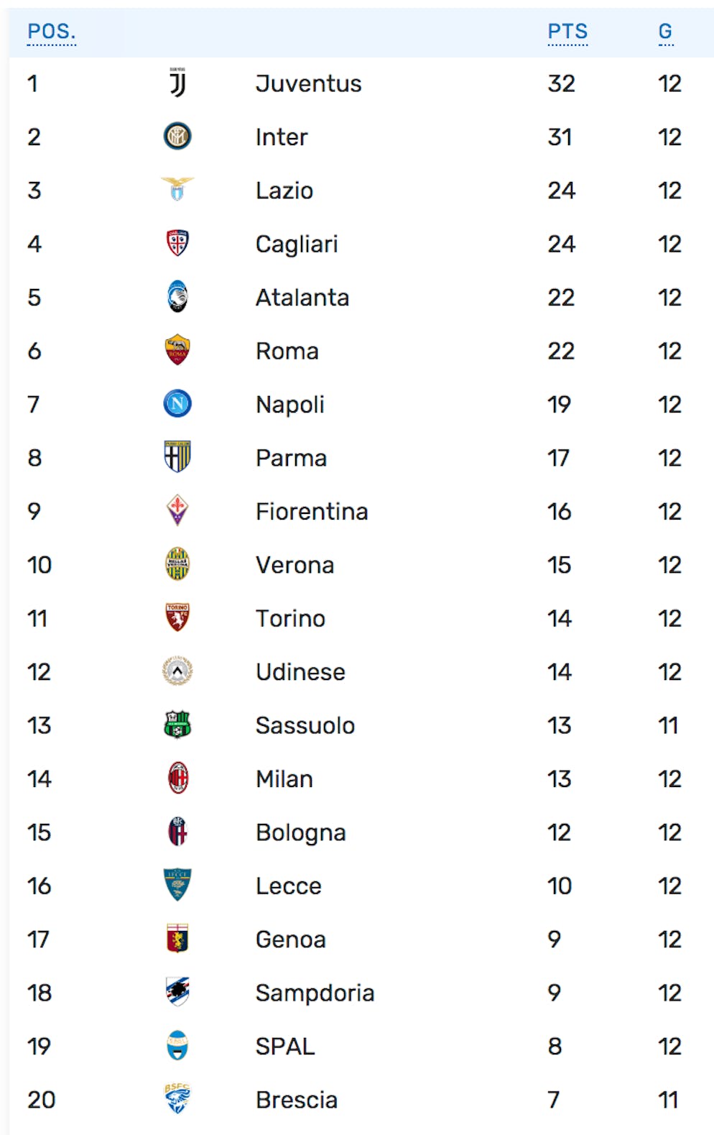Sort table by POS. column header
Image resolution: width=714 pixels, height=1135 pixels.
(x=51, y=32)
